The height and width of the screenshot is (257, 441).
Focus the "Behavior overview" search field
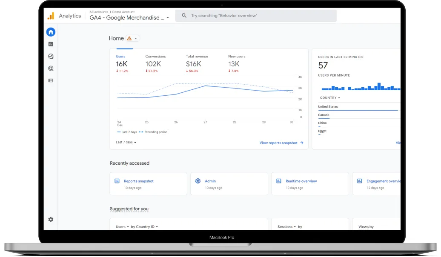(256, 16)
